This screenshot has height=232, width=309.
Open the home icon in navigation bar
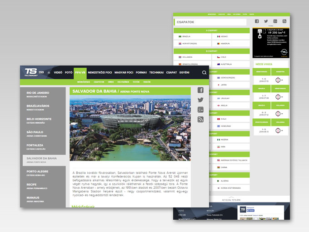[x=49, y=73]
